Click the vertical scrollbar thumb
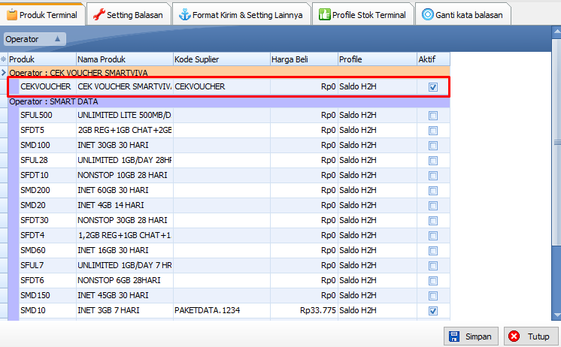This screenshot has width=561, height=347. click(556, 143)
